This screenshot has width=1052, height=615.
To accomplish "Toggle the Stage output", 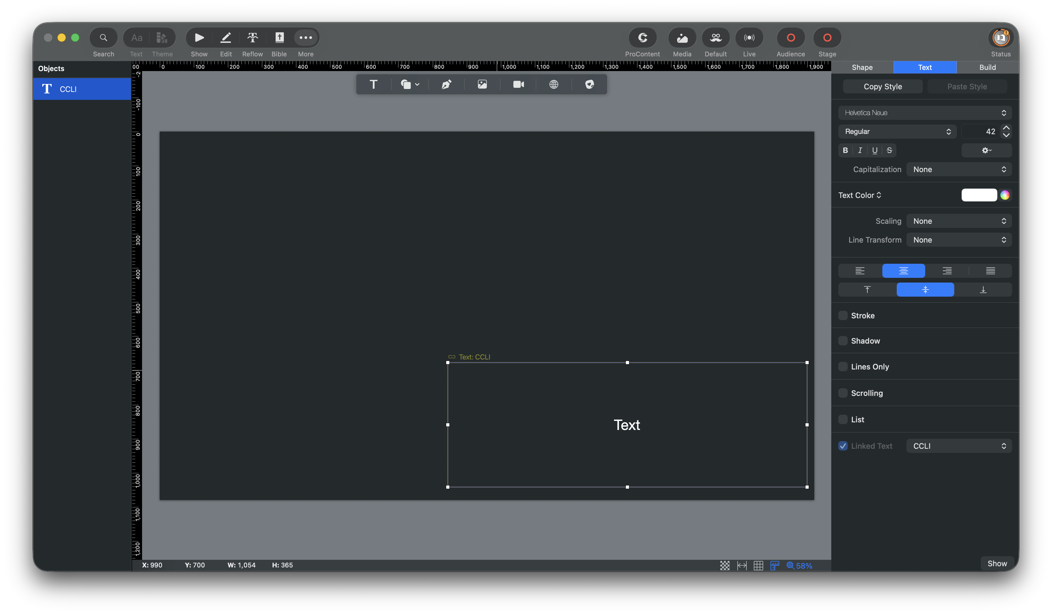I will pos(827,38).
